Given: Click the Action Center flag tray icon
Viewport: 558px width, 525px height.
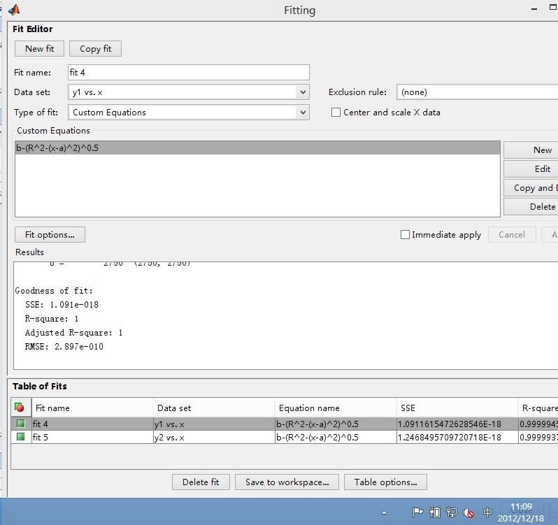Looking at the screenshot, I should pos(417,512).
